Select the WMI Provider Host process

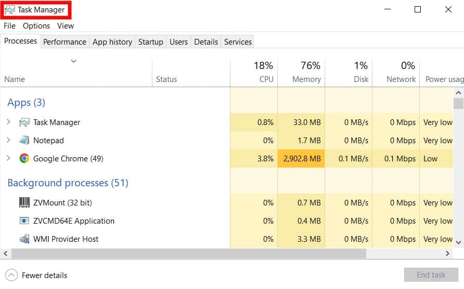(66, 239)
